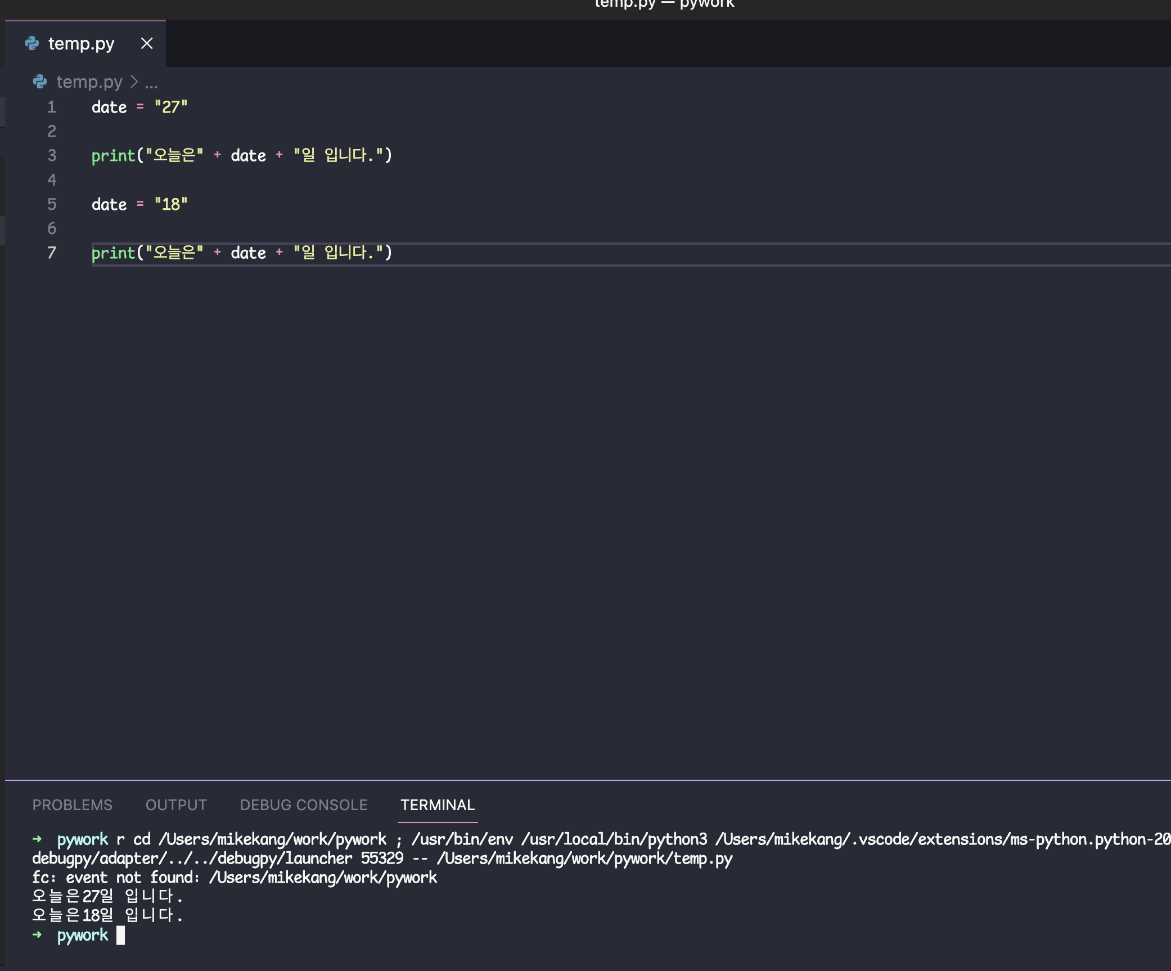Switch to the PROBLEMS panel tab
Screen dimensions: 1171x971
click(x=72, y=805)
